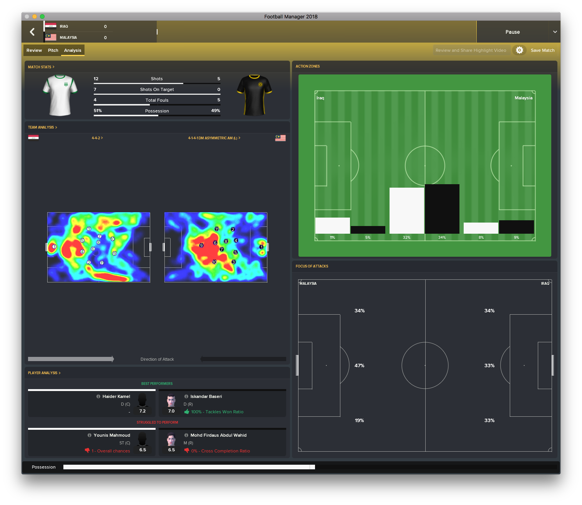Open Malaysia 4-1-4-1 DM Asymmetric formation link

tap(214, 138)
